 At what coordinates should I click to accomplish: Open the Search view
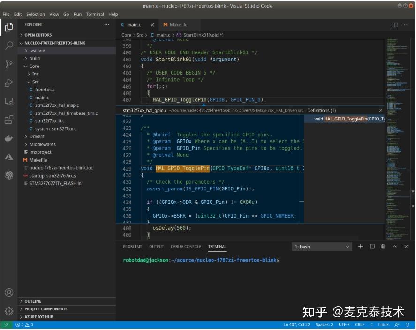tap(8, 45)
